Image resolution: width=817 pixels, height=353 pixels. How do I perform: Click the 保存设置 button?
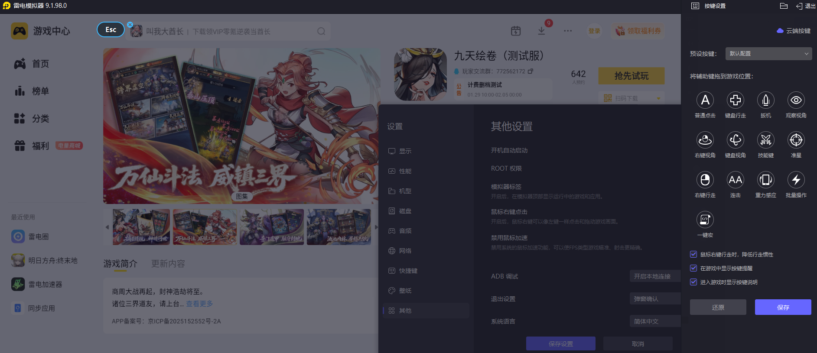561,343
